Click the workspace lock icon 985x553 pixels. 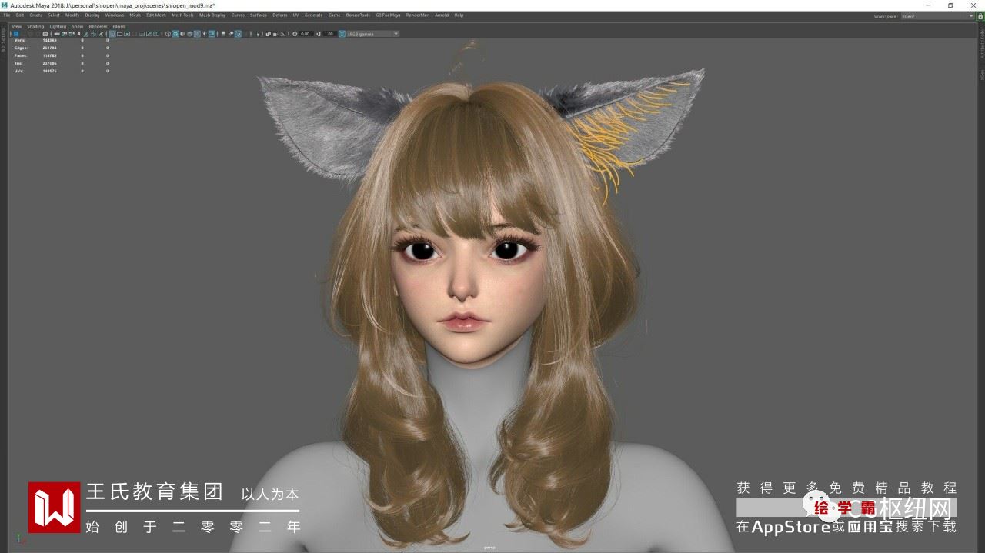pyautogui.click(x=980, y=15)
